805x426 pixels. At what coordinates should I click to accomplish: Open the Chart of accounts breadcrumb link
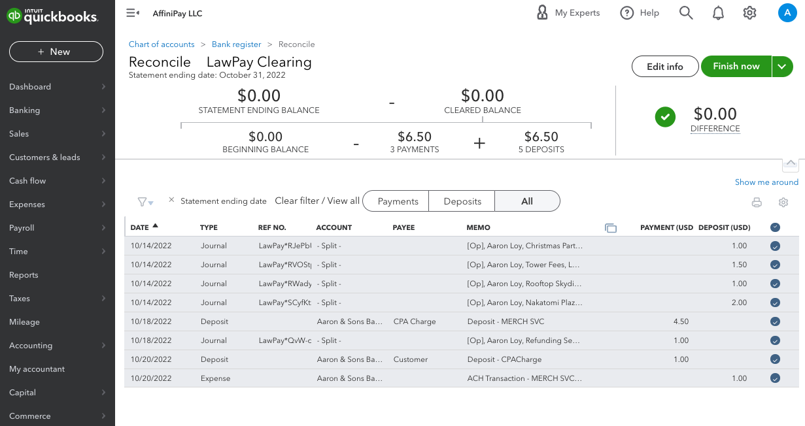pyautogui.click(x=162, y=44)
